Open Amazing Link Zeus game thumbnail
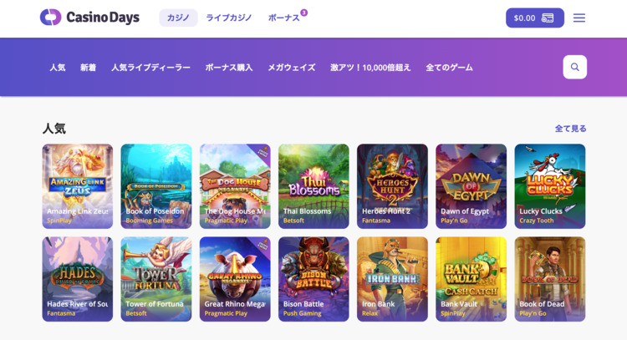Viewport: 627px width, 340px height. (x=78, y=186)
